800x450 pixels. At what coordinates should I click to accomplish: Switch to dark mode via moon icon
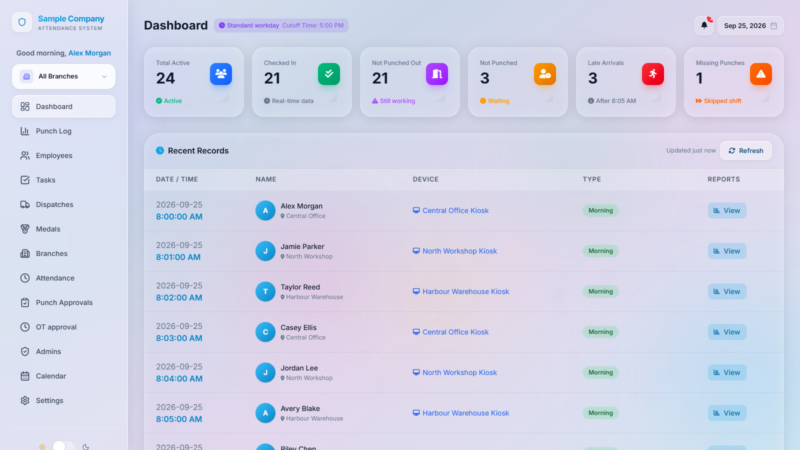86,447
